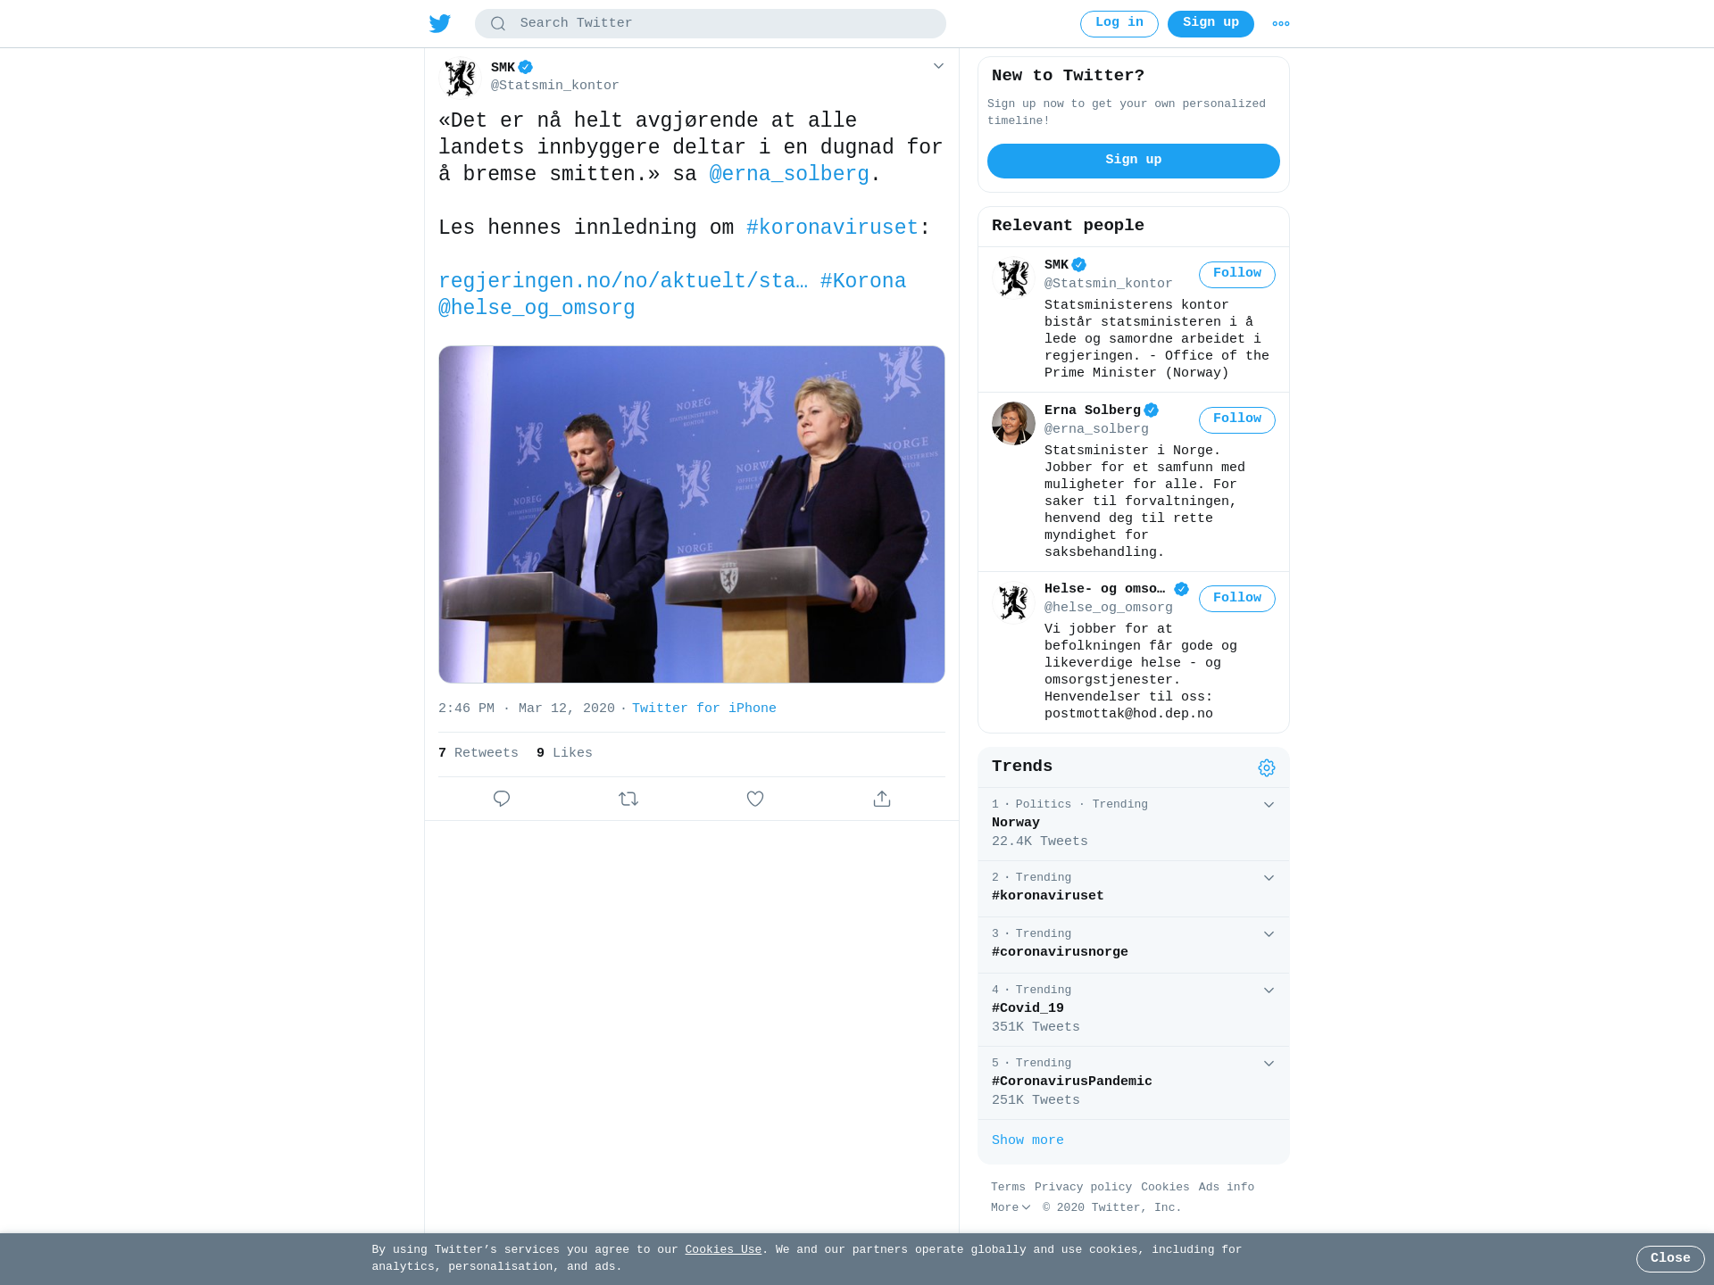Open chevron menu for #Covid_19 trend

(x=1269, y=991)
